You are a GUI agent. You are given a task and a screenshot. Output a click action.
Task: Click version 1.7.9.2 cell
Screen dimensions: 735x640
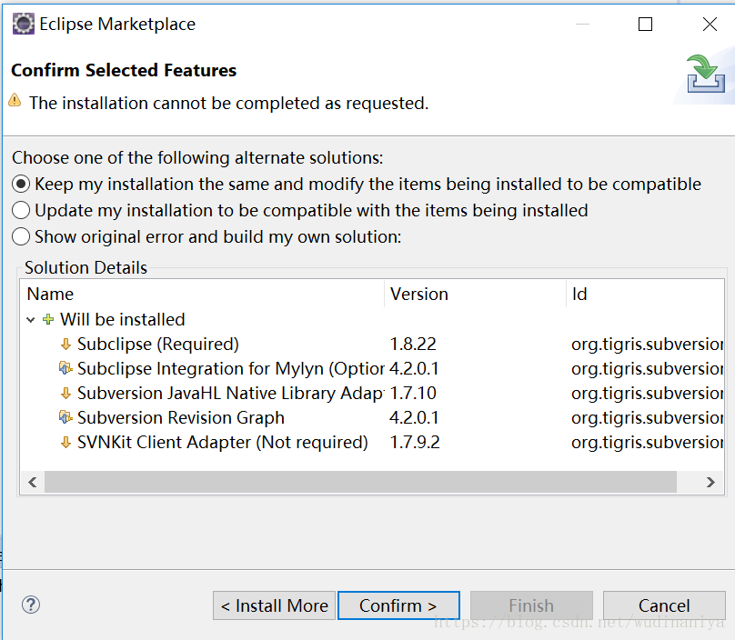415,443
